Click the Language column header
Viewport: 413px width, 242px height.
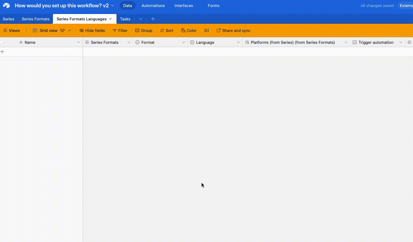point(215,42)
